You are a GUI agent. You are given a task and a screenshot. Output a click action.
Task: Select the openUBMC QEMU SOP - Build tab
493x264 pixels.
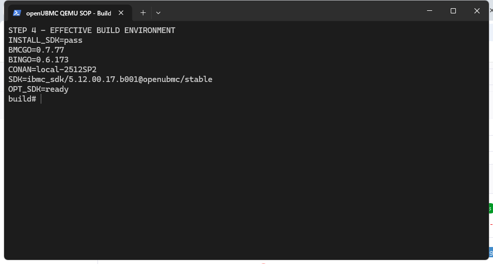(70, 13)
